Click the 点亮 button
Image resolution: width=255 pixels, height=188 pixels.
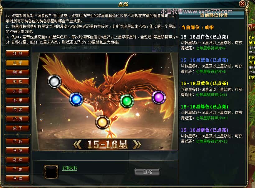pos(147,172)
